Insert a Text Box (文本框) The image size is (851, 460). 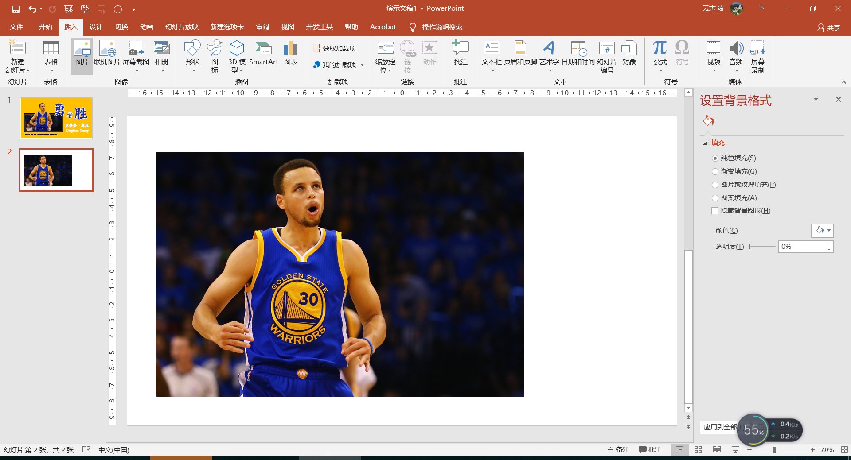[492, 57]
